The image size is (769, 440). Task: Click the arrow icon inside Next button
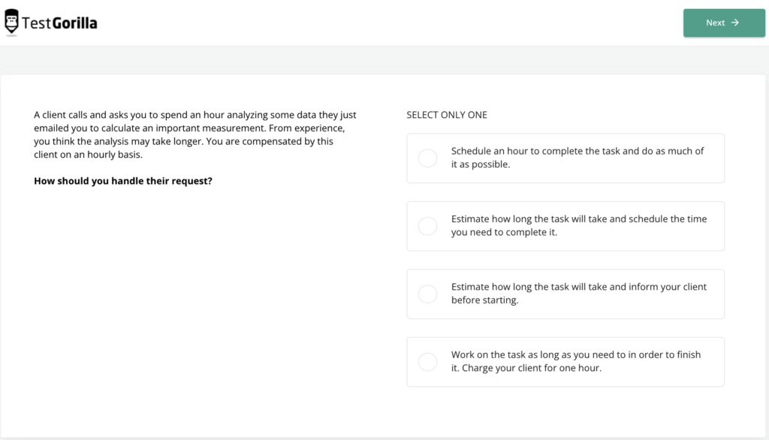(x=735, y=23)
